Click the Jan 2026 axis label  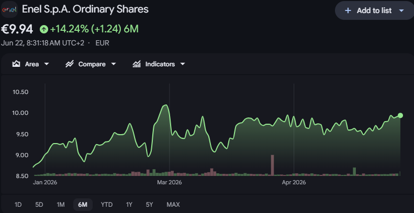[x=45, y=182]
